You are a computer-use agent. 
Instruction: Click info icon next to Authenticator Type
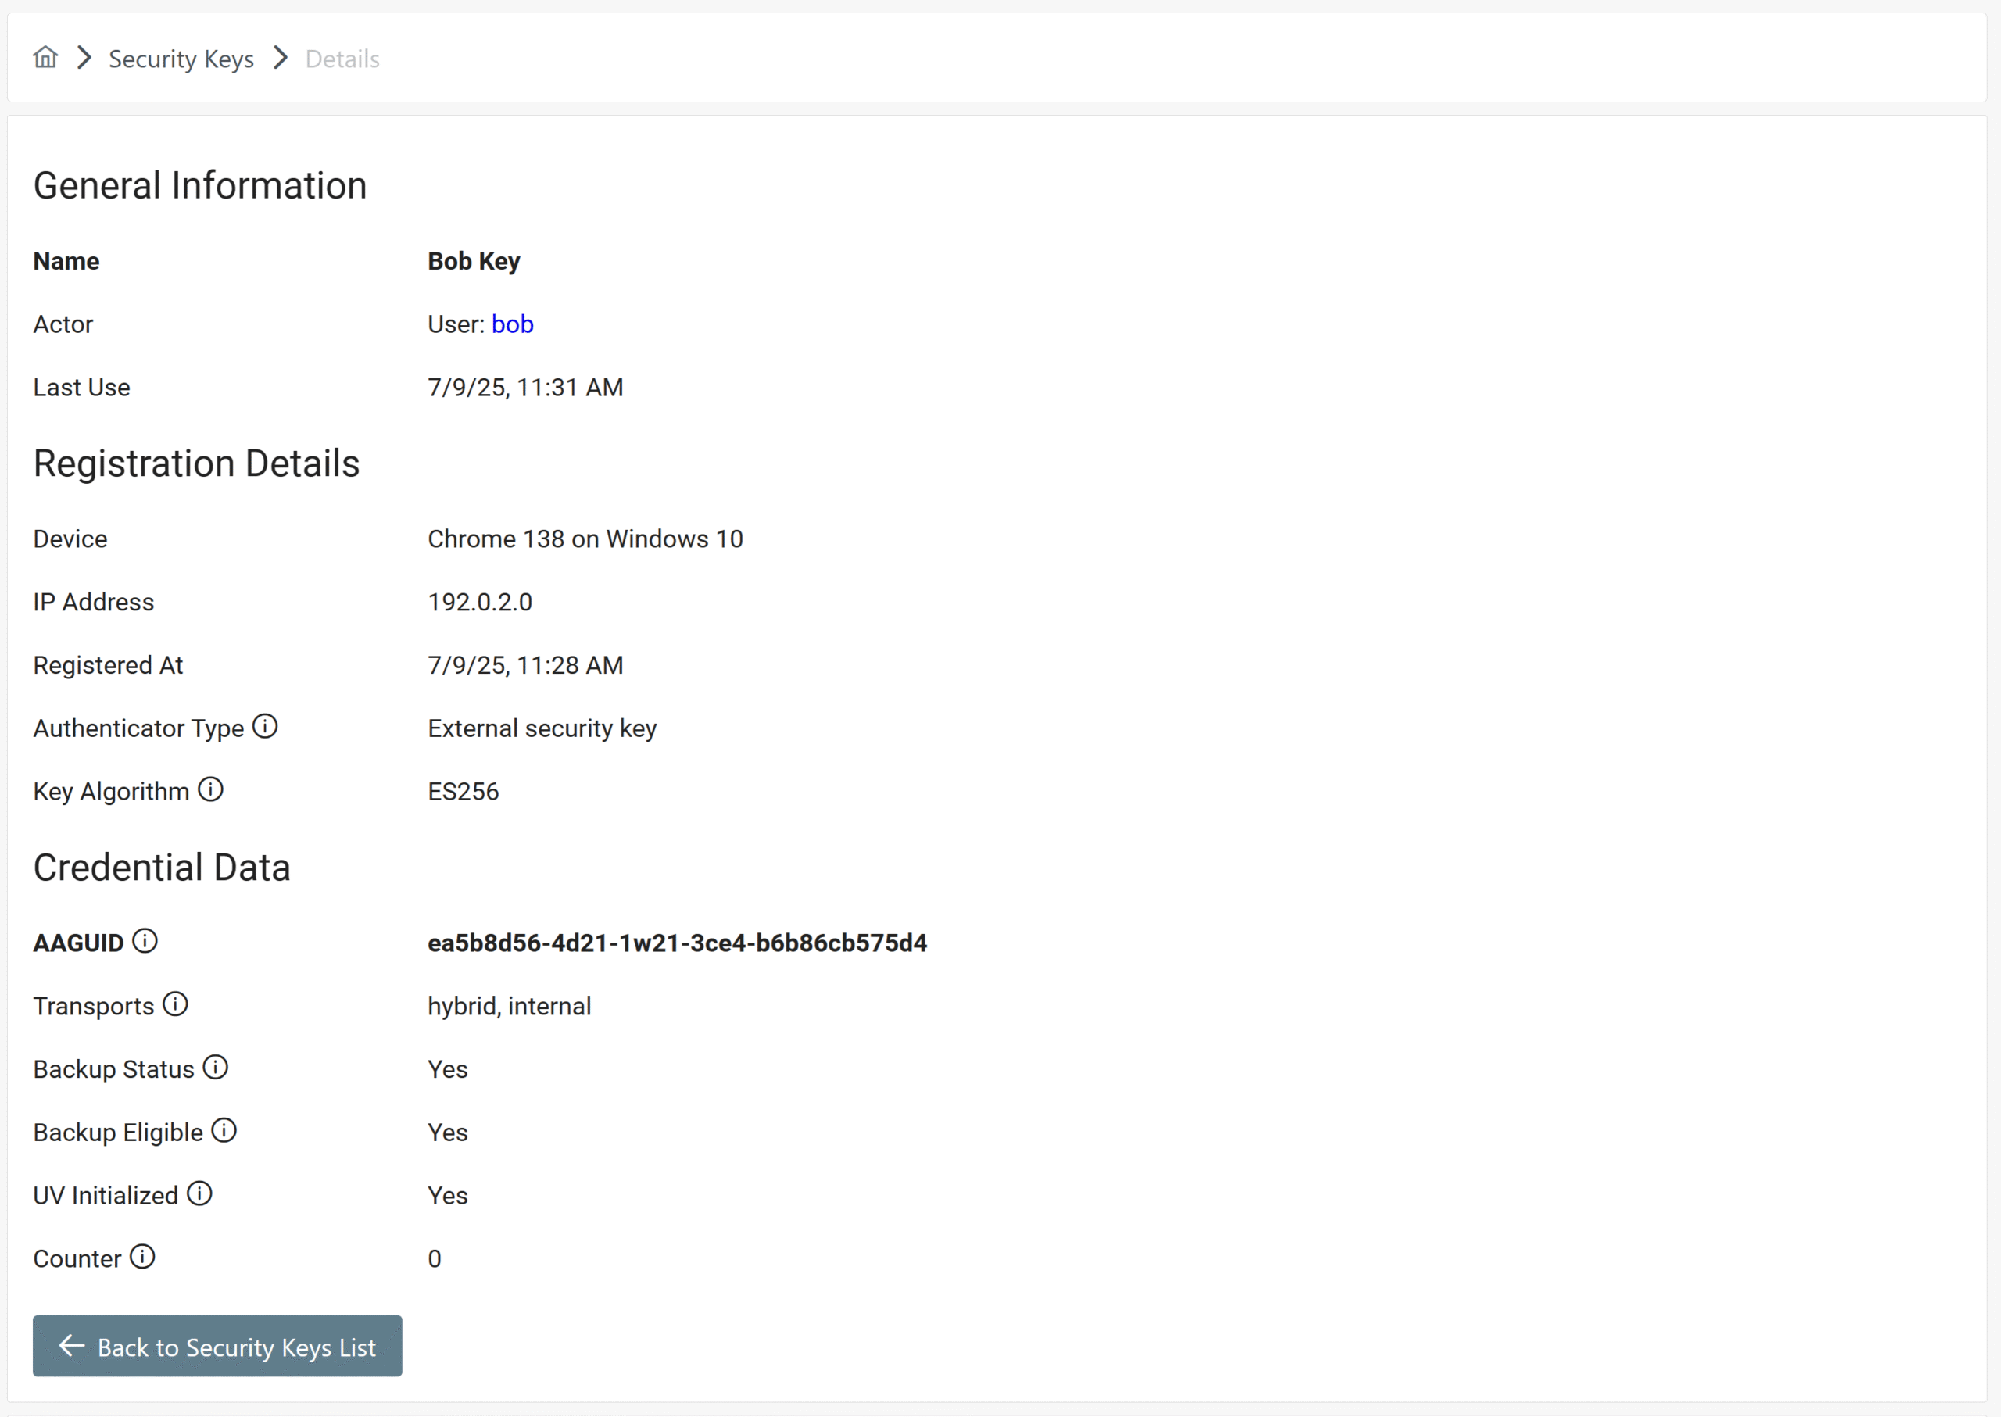click(x=264, y=726)
